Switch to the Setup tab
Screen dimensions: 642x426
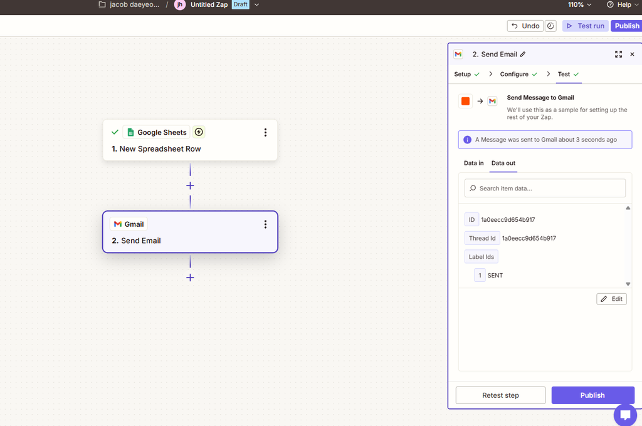click(x=466, y=74)
